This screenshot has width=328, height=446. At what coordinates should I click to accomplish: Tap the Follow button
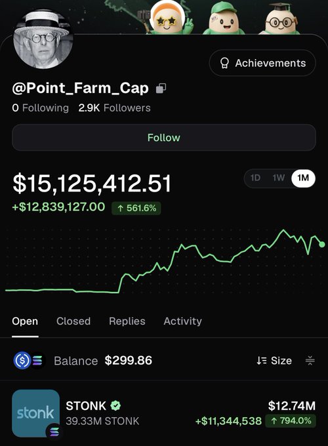tap(164, 137)
